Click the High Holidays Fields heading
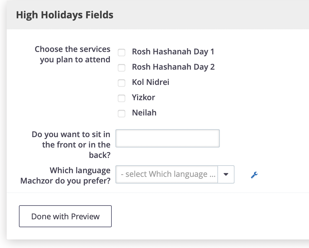The height and width of the screenshot is (248, 309). [65, 15]
